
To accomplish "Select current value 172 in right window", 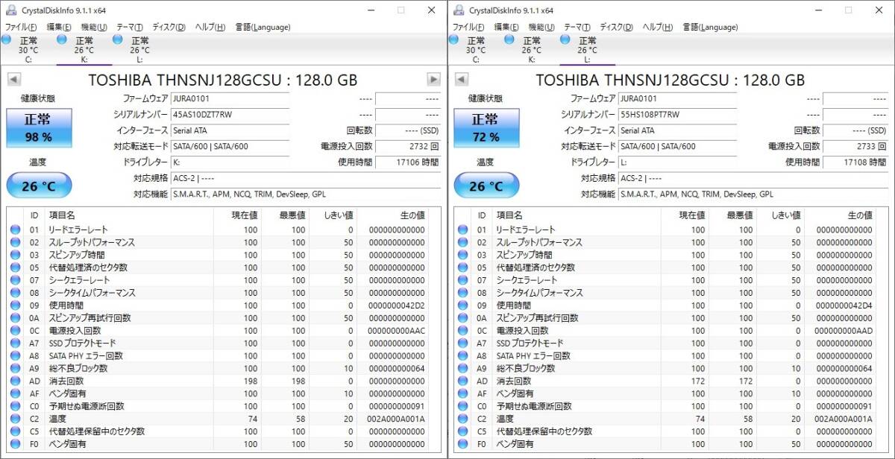I will [698, 382].
